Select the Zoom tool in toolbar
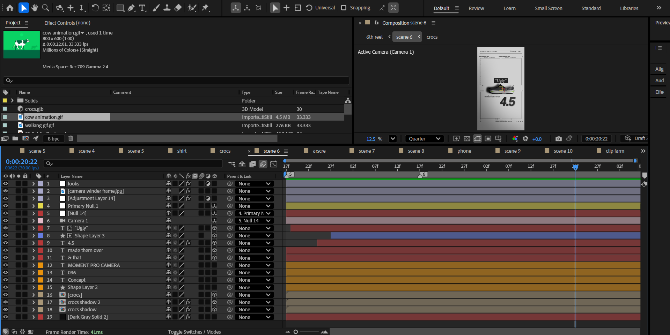 tap(45, 8)
